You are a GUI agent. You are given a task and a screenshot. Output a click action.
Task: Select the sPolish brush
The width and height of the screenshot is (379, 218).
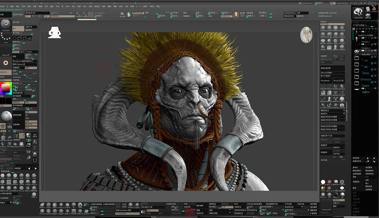pyautogui.click(x=323, y=47)
